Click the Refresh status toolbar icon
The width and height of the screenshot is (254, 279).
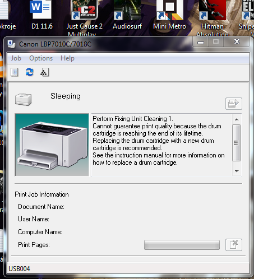click(x=30, y=72)
